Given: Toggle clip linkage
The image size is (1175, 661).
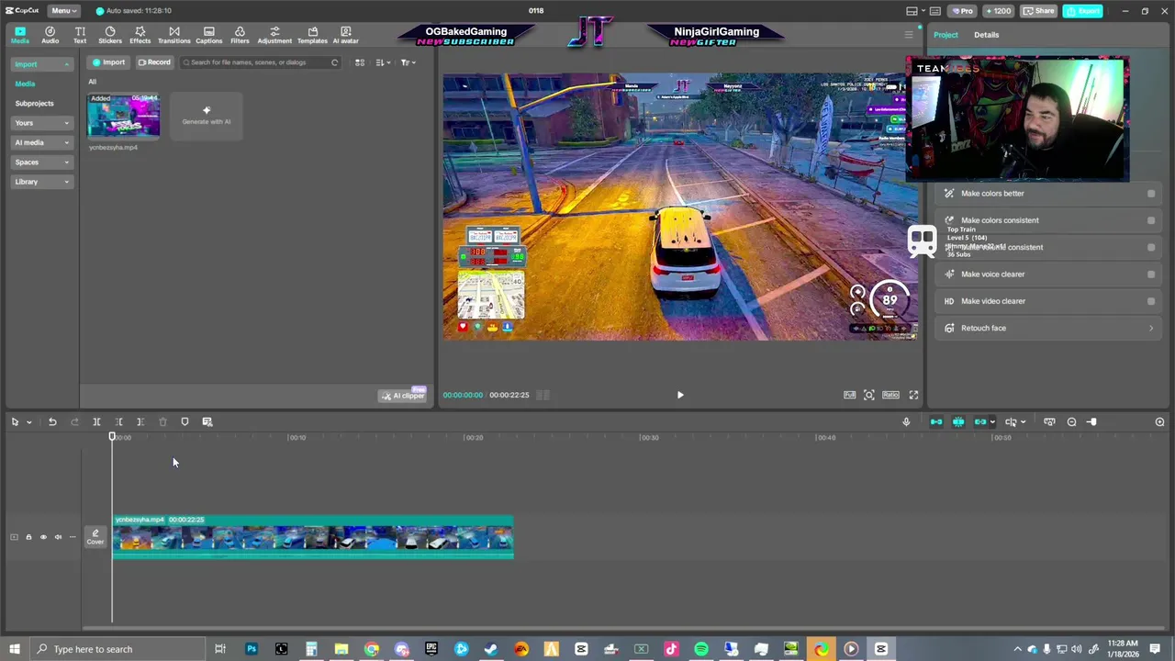Looking at the screenshot, I should pos(980,421).
